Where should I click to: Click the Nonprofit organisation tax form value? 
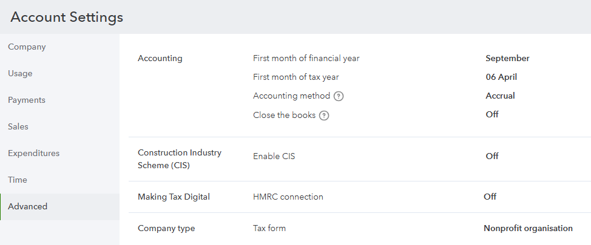pos(528,229)
